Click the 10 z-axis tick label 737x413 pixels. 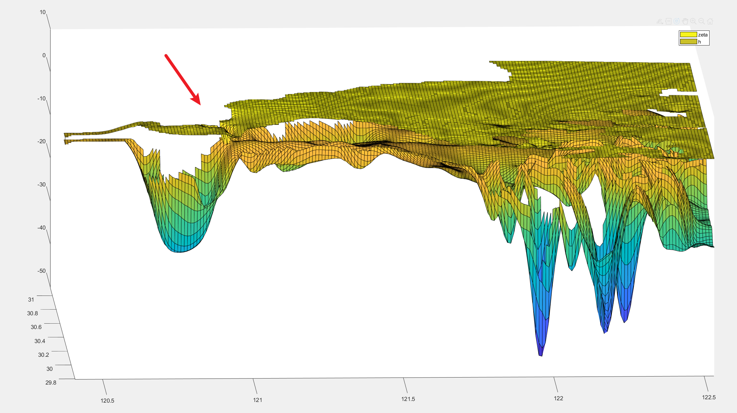42,12
